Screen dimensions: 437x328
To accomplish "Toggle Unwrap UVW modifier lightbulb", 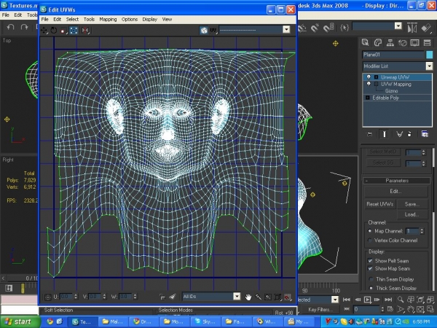I will pyautogui.click(x=369, y=77).
